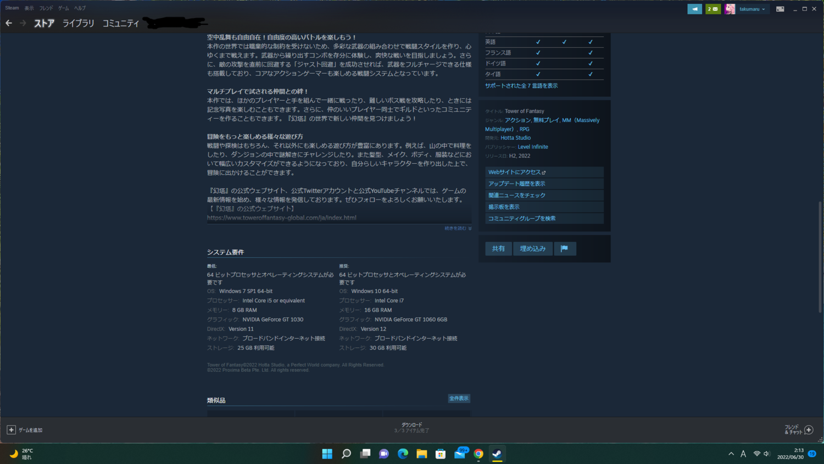Open the weather widget on the taskbar
The height and width of the screenshot is (464, 824).
[x=21, y=454]
